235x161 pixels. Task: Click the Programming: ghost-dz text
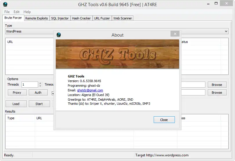coord(84,86)
